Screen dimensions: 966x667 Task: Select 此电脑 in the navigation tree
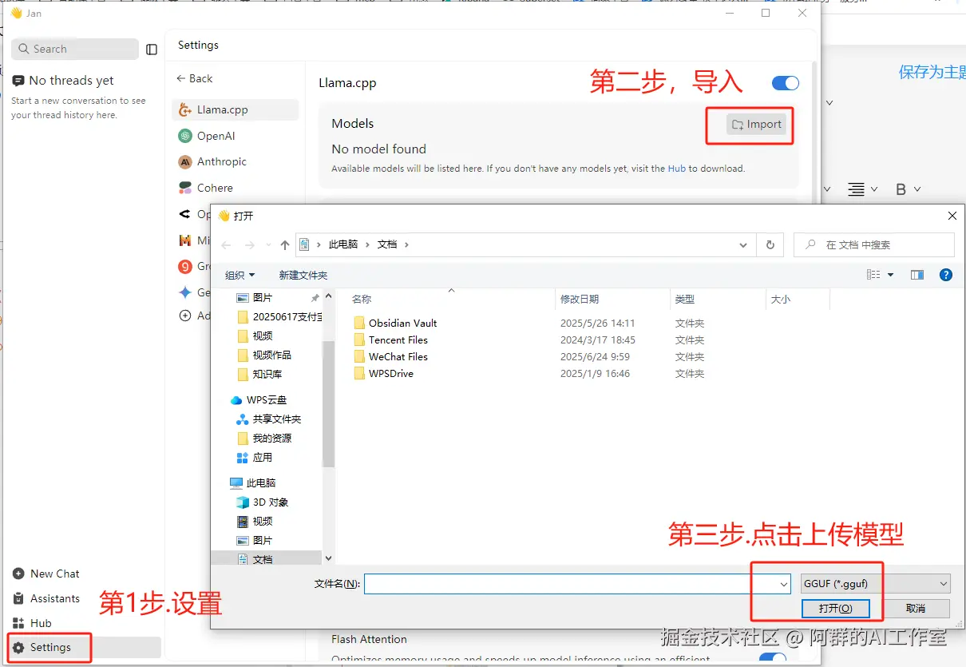pos(252,482)
